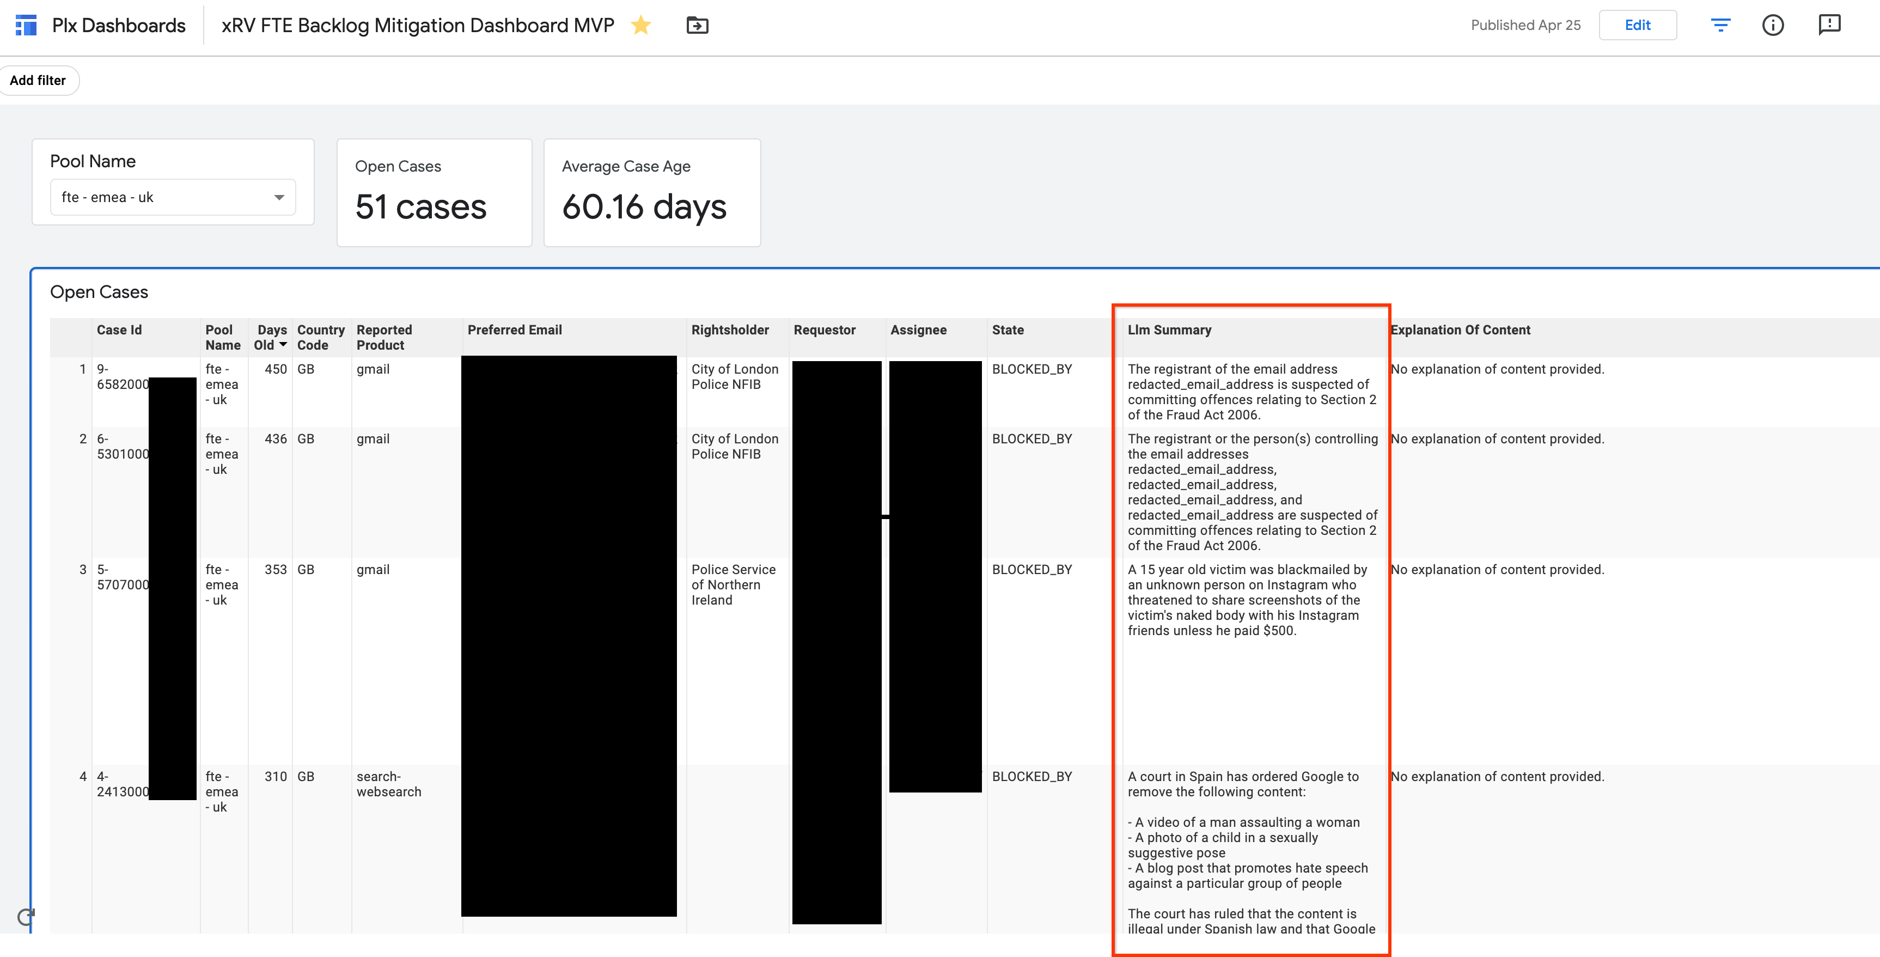Click the Plx Dashboards title link
The width and height of the screenshot is (1880, 957).
(x=119, y=26)
